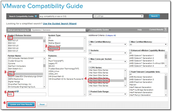This screenshot has height=112, width=173.
Task: Click the Current Results count box
Action: tap(165, 30)
